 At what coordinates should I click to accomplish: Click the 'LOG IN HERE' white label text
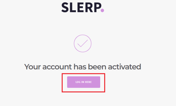point(84,82)
